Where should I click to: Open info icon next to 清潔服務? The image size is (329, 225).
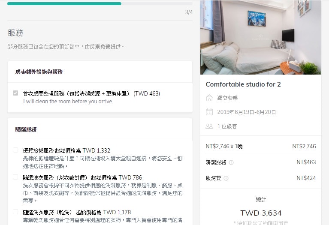tap(231, 162)
